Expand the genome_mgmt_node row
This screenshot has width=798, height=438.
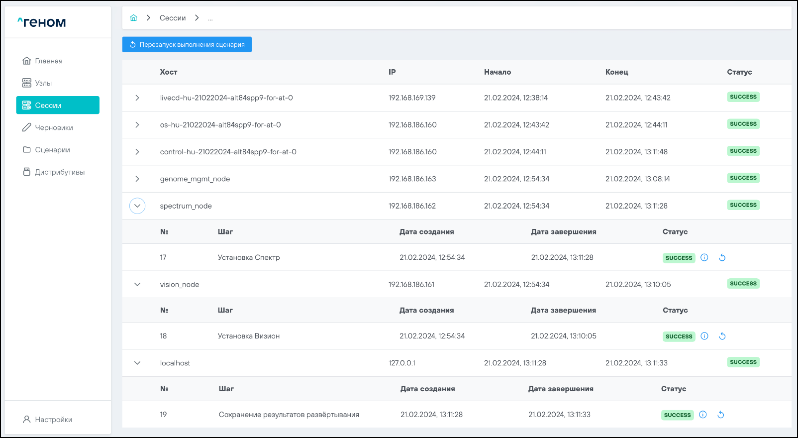click(x=137, y=179)
